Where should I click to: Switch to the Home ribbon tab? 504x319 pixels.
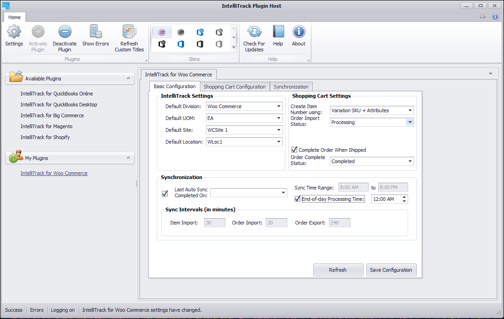(15, 17)
